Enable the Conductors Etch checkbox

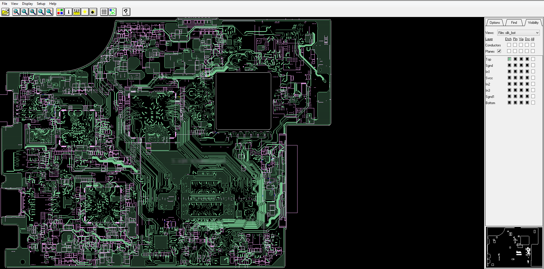[x=509, y=45]
